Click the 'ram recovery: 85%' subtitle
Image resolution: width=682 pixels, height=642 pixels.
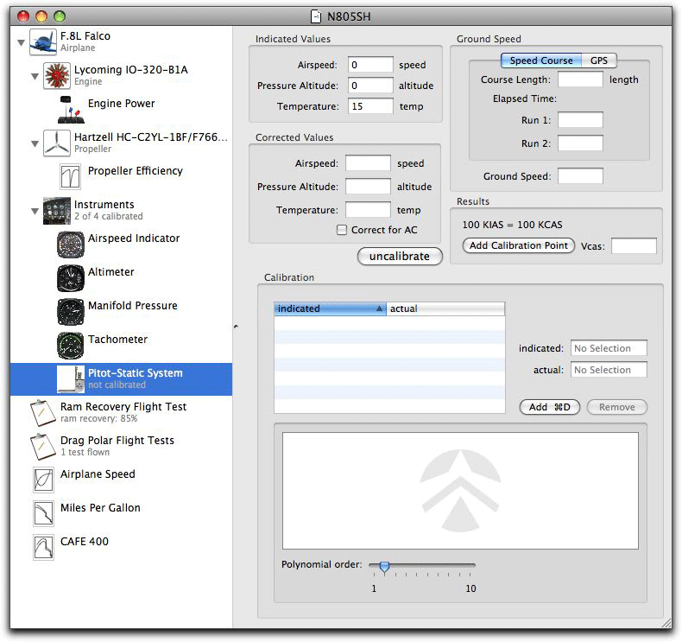[98, 419]
